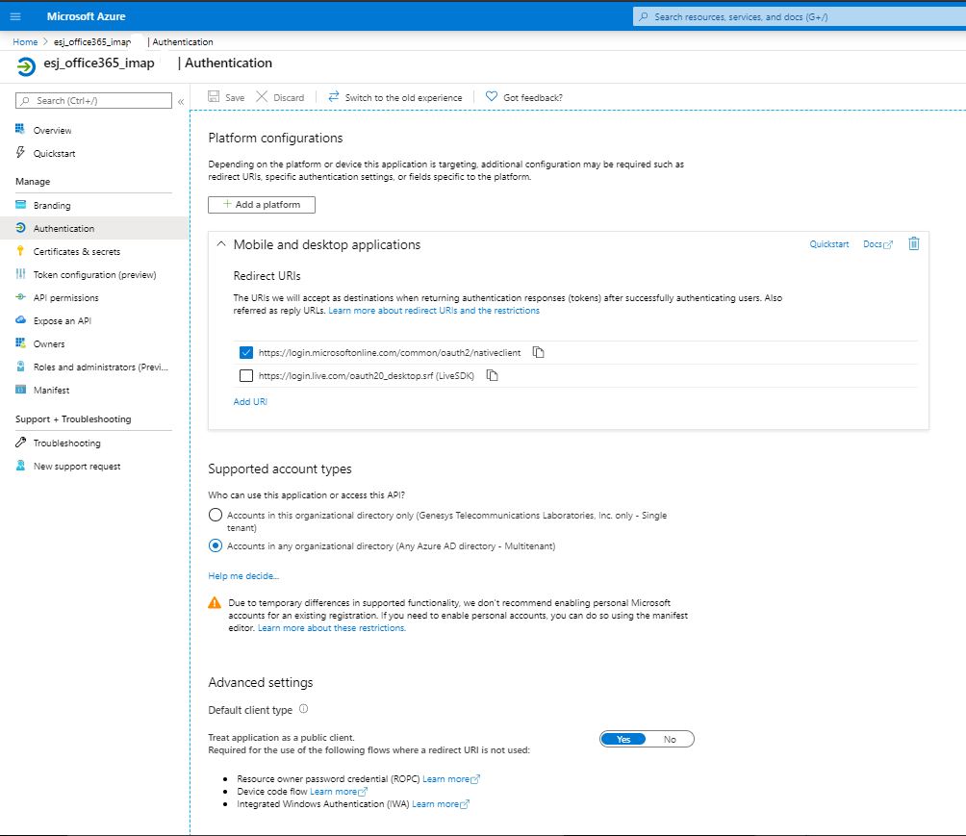Click the Discard X icon
Viewport: 966px width, 836px height.
[263, 97]
